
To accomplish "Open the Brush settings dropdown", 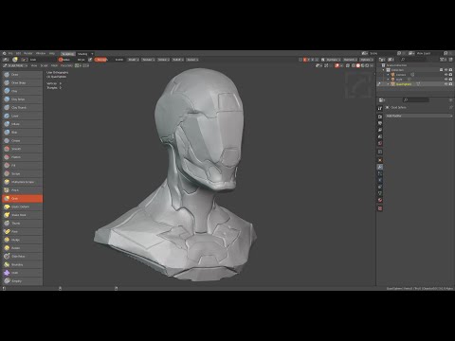I will point(134,60).
